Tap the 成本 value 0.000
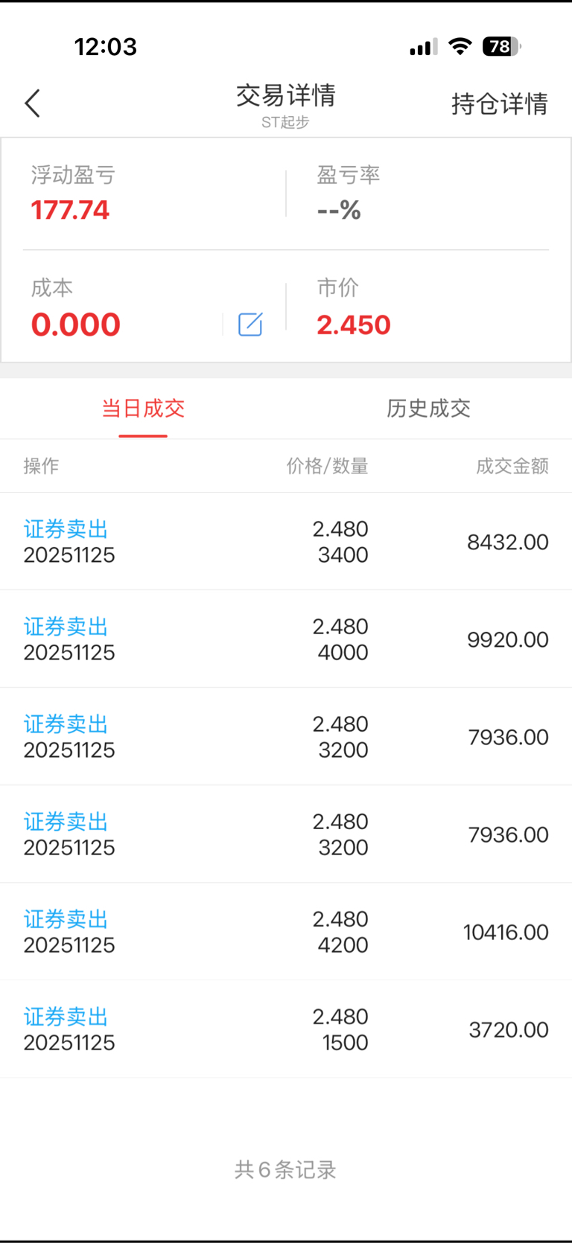Screen dimensions: 572x1243 pos(76,325)
